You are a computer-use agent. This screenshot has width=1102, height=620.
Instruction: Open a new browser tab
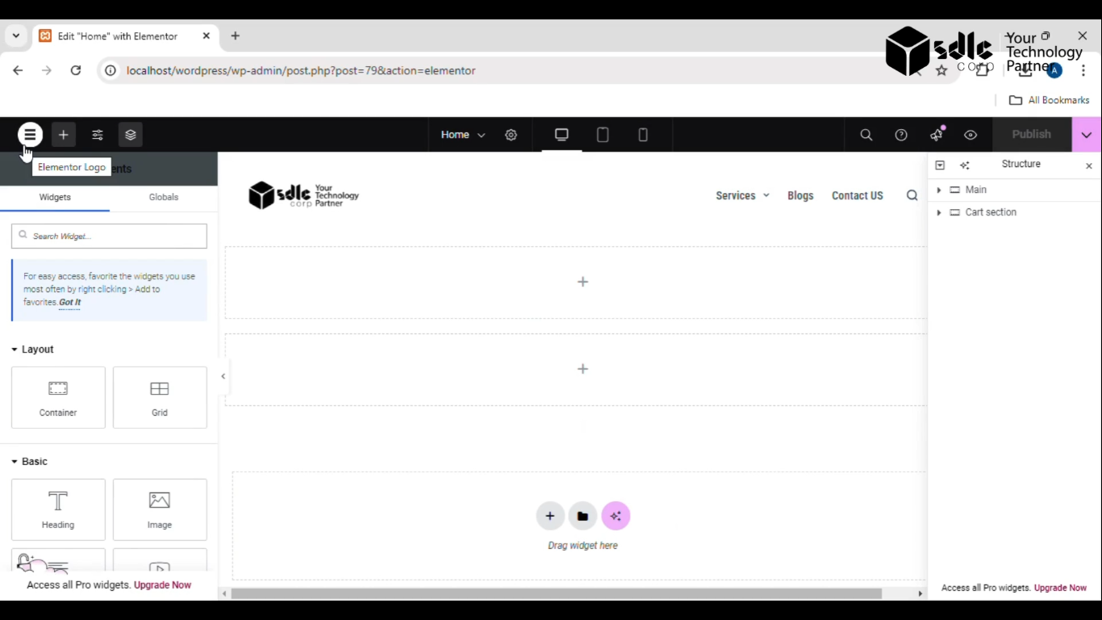[235, 36]
